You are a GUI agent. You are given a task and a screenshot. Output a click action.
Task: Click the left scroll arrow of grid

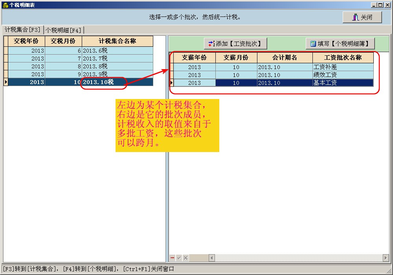point(211,258)
